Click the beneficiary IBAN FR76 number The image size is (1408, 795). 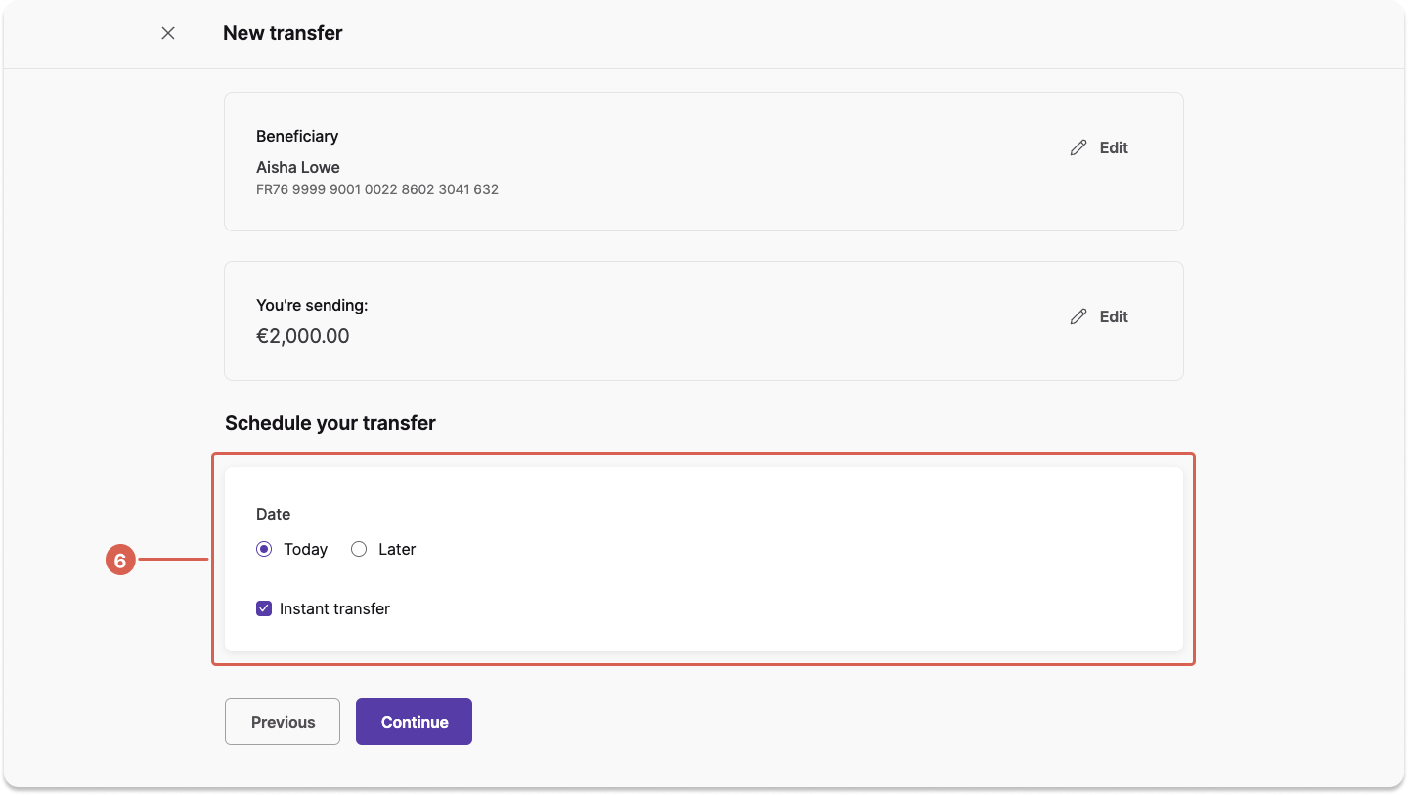[x=377, y=189]
